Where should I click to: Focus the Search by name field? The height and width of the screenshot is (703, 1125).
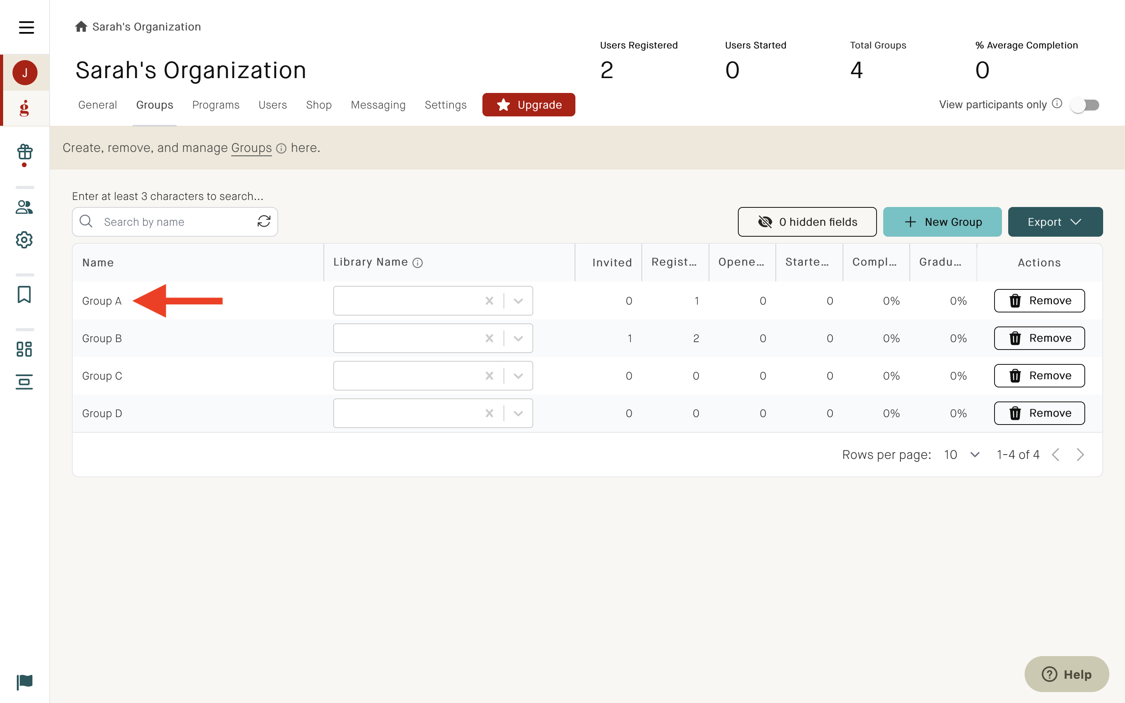(x=175, y=222)
